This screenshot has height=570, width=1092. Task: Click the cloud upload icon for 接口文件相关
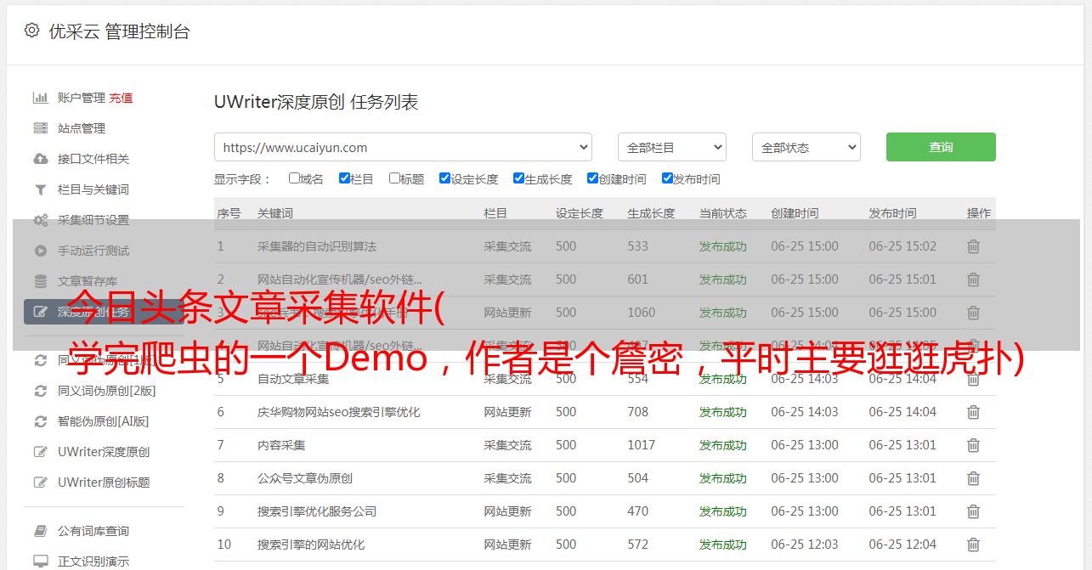pos(40,159)
